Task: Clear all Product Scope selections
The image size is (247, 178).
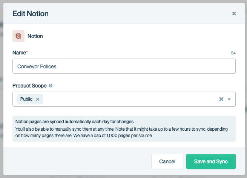Action: (x=221, y=99)
